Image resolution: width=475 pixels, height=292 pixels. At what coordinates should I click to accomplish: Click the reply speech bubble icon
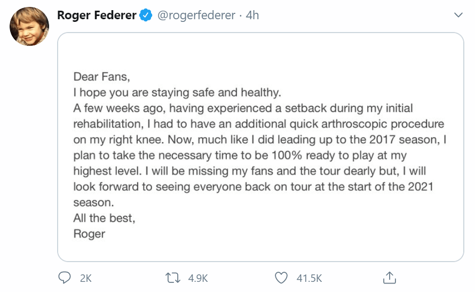(65, 278)
